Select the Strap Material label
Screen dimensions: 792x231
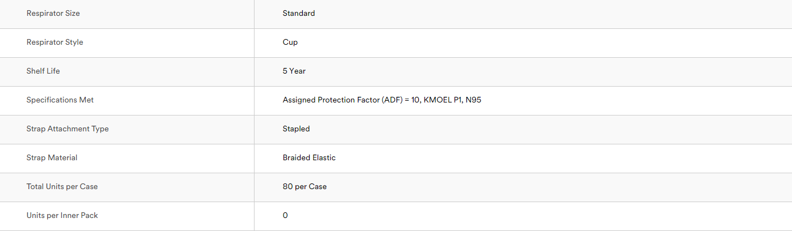[x=52, y=158]
